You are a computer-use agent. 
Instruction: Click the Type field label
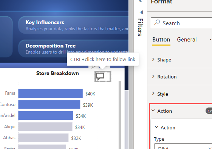coord(159,139)
